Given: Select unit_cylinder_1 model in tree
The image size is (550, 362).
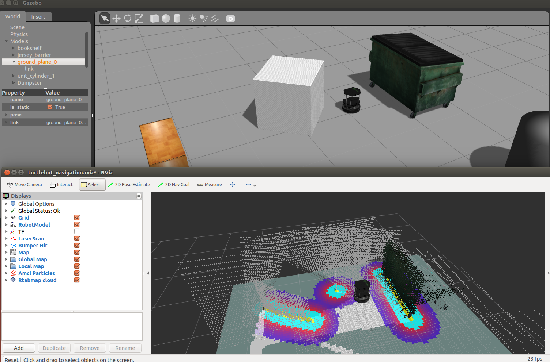Looking at the screenshot, I should tap(36, 76).
